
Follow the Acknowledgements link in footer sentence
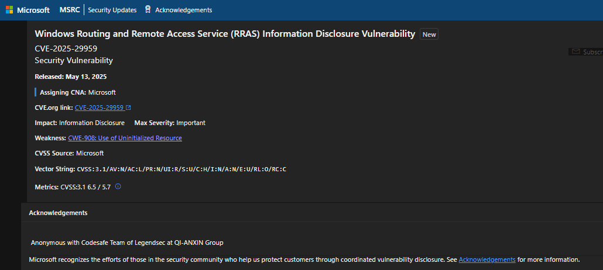click(487, 259)
